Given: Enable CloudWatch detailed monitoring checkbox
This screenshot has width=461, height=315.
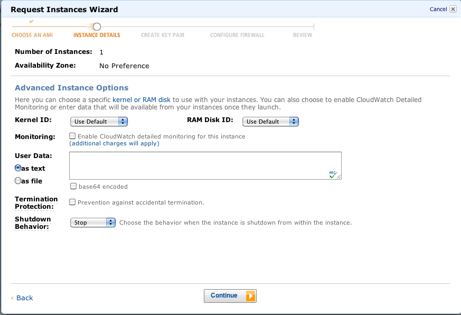Looking at the screenshot, I should tap(73, 136).
